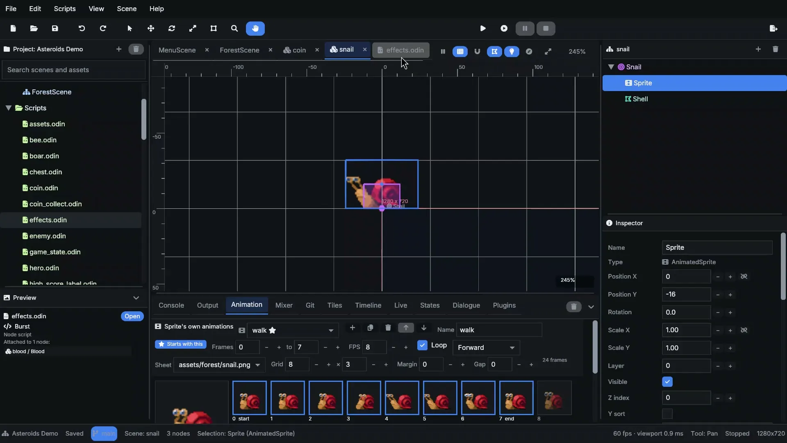Enable the Y sort checkbox

(667, 414)
